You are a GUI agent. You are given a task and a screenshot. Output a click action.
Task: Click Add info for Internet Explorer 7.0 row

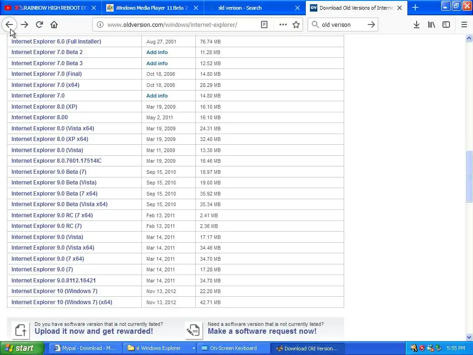[x=157, y=96]
